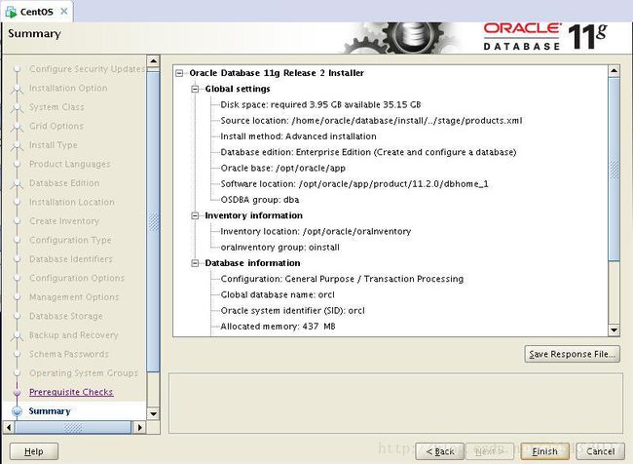Click the Installation Option step
The height and width of the screenshot is (464, 633).
pos(68,88)
